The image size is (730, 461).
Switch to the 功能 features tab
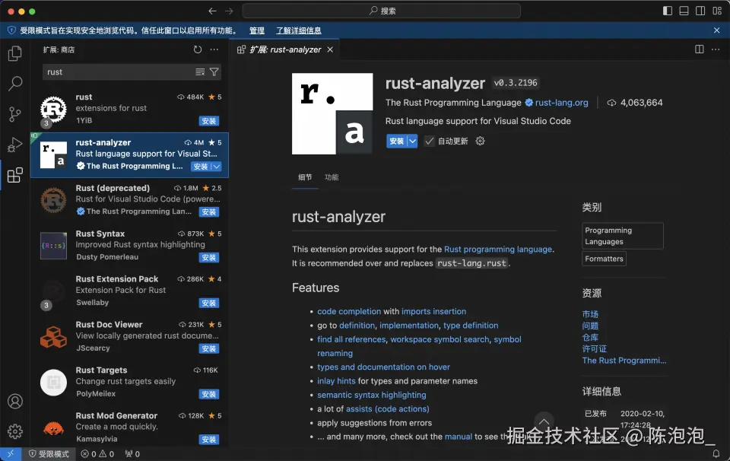[x=332, y=177]
